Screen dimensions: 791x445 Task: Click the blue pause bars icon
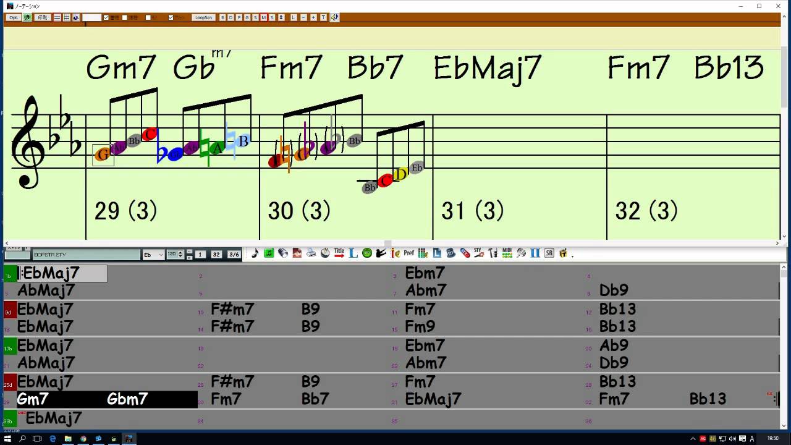[535, 253]
